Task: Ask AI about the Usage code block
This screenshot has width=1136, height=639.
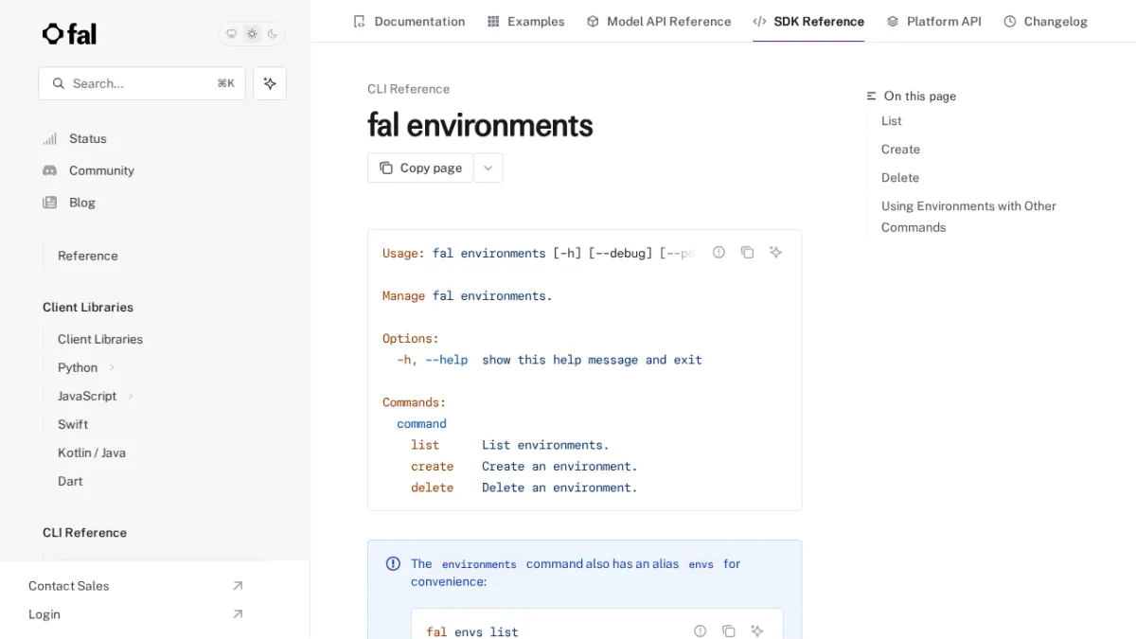Action: tap(775, 252)
